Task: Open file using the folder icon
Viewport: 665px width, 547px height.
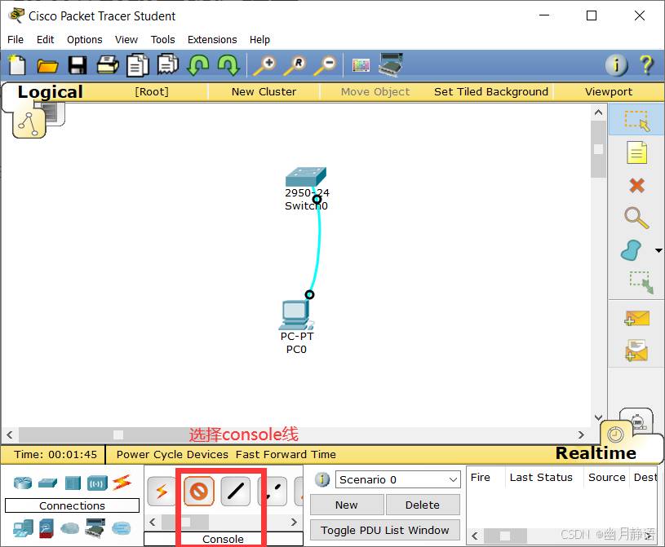Action: [x=47, y=66]
